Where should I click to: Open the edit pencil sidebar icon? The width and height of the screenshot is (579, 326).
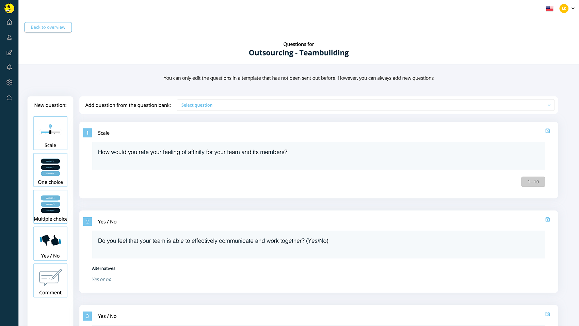[9, 52]
